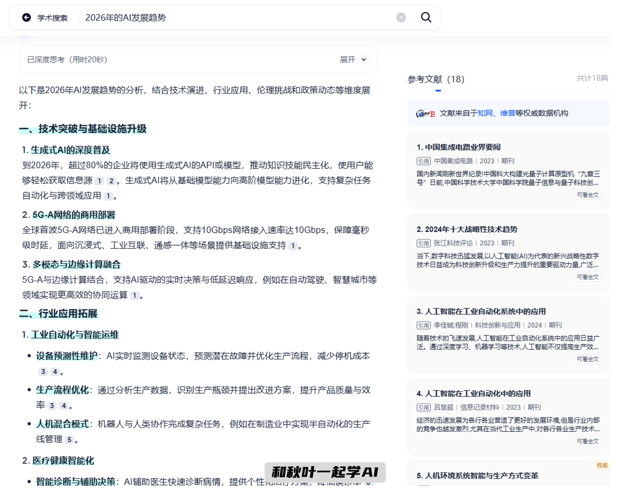Select the 学术搜索 mode label
Screen dimensions: 621x495
tap(54, 17)
